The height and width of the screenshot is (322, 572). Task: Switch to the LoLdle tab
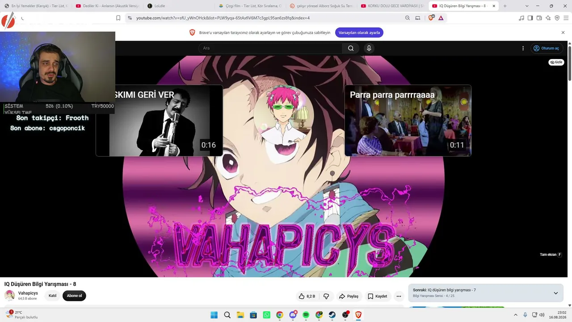[x=179, y=6]
